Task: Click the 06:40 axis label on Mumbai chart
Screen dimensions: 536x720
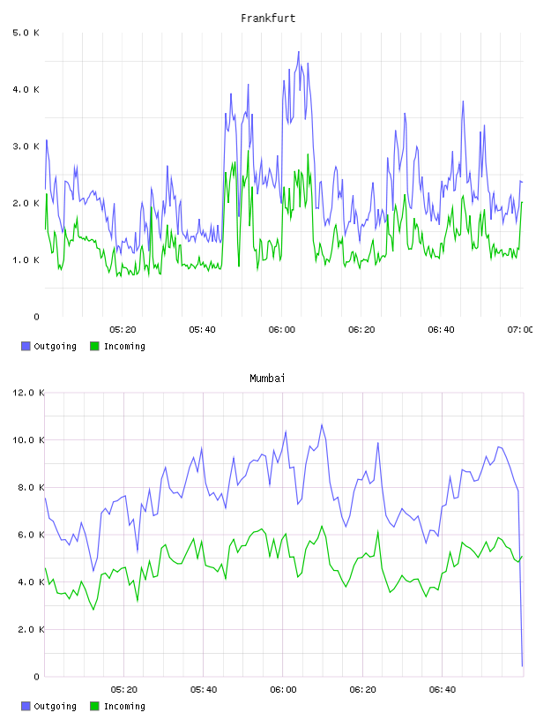Action: 443,690
